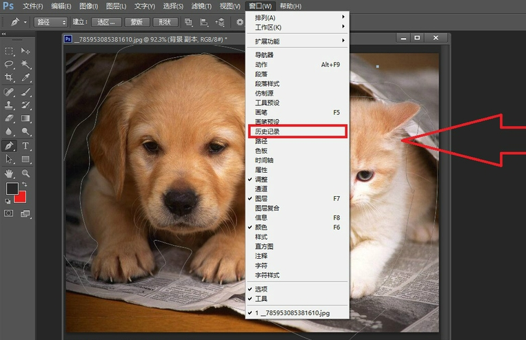Screen dimensions: 526x340
Task: Open path operations in options bar
Action: 188,22
